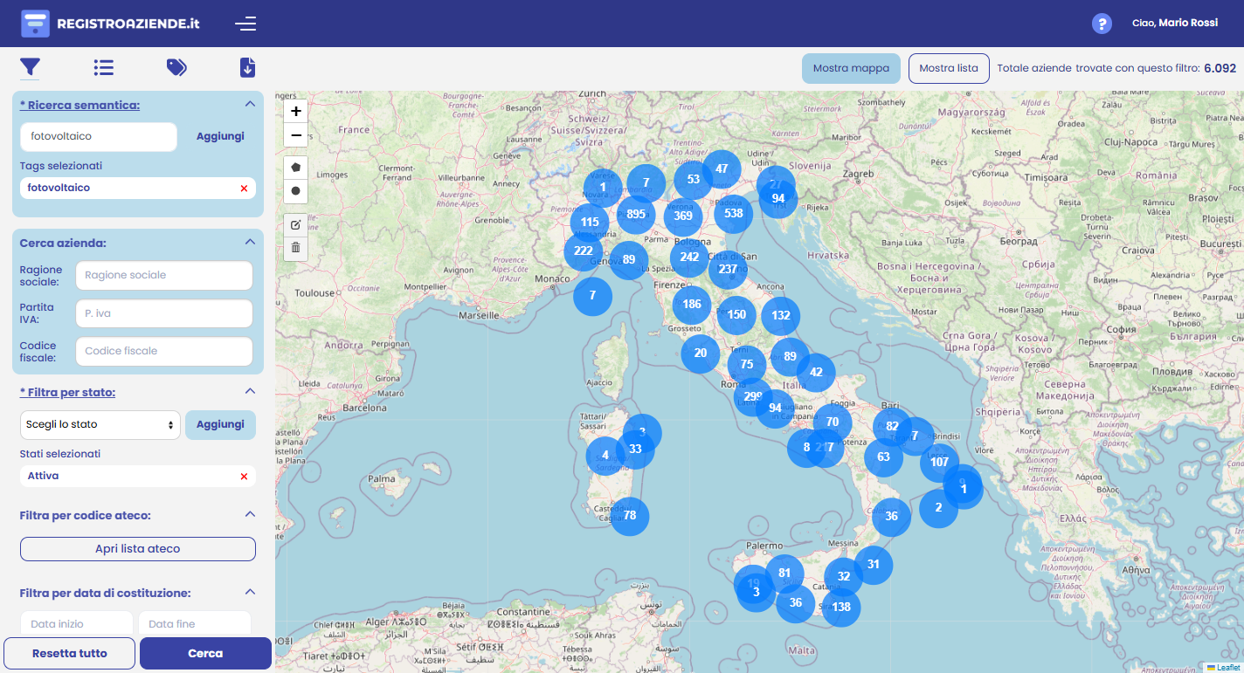
Task: Collapse the Ricerca semantica section
Action: click(250, 105)
